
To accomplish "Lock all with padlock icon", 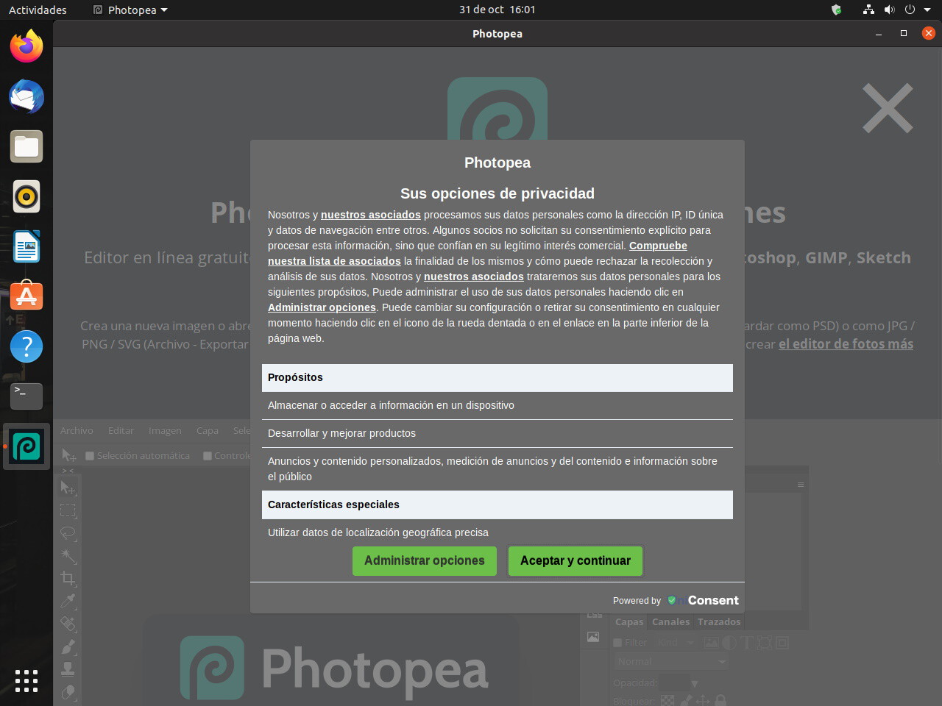I will click(720, 701).
